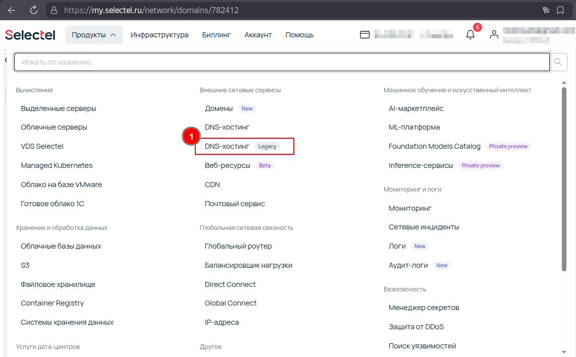Click the Selectel logo

click(x=30, y=34)
